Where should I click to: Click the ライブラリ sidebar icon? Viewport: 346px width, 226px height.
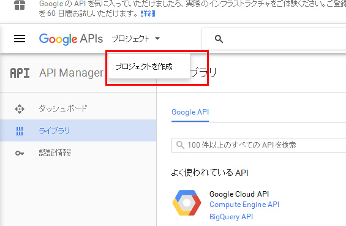(20, 131)
